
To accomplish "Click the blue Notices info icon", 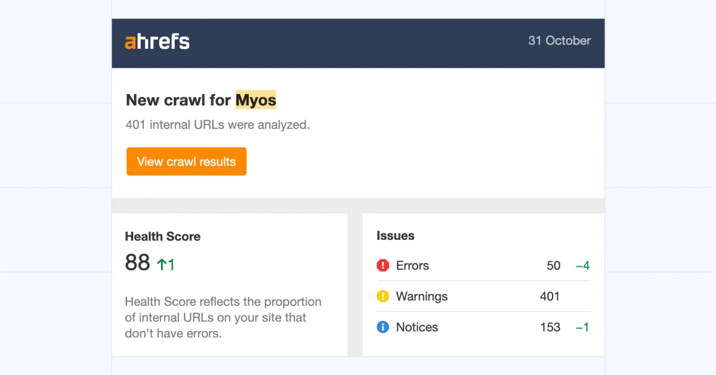I will tap(383, 327).
